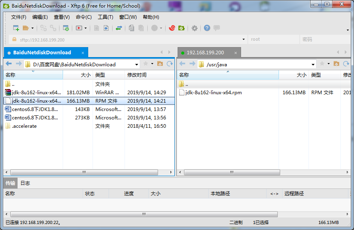This screenshot has height=230, width=354.
Task: Expand the /usr/java remote path dropdown
Action: tap(313, 65)
